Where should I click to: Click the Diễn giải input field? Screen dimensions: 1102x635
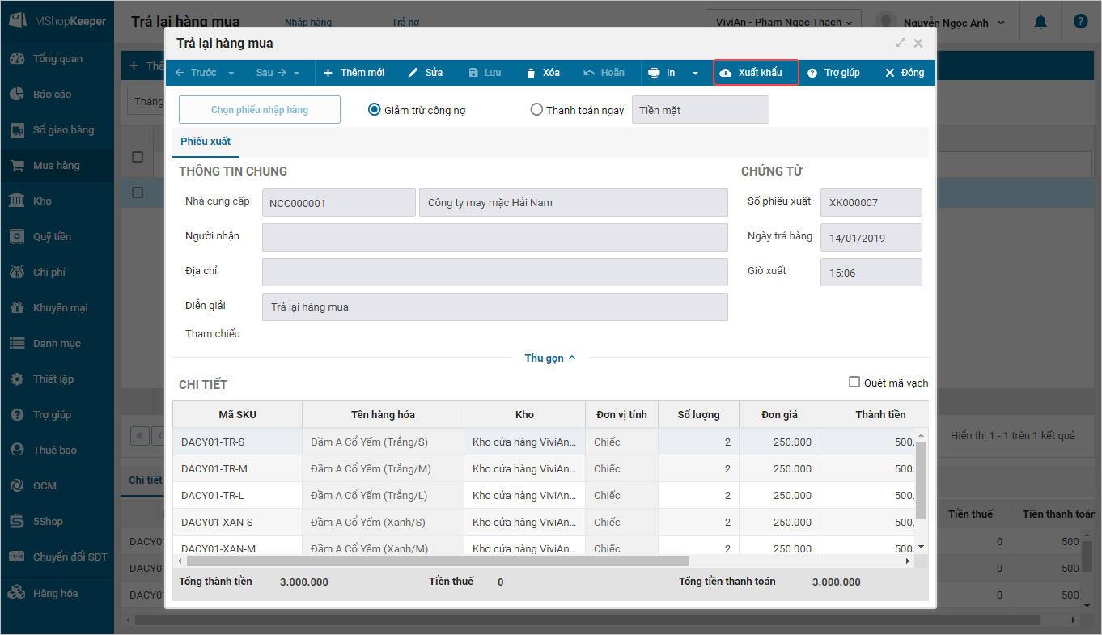click(x=494, y=307)
